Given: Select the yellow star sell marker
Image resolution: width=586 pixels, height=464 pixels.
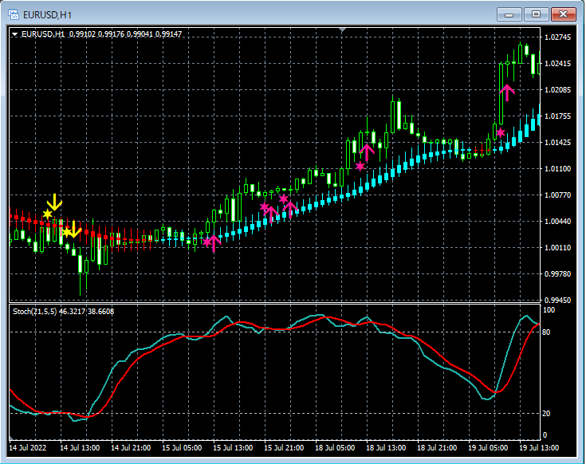Looking at the screenshot, I should click(x=48, y=214).
